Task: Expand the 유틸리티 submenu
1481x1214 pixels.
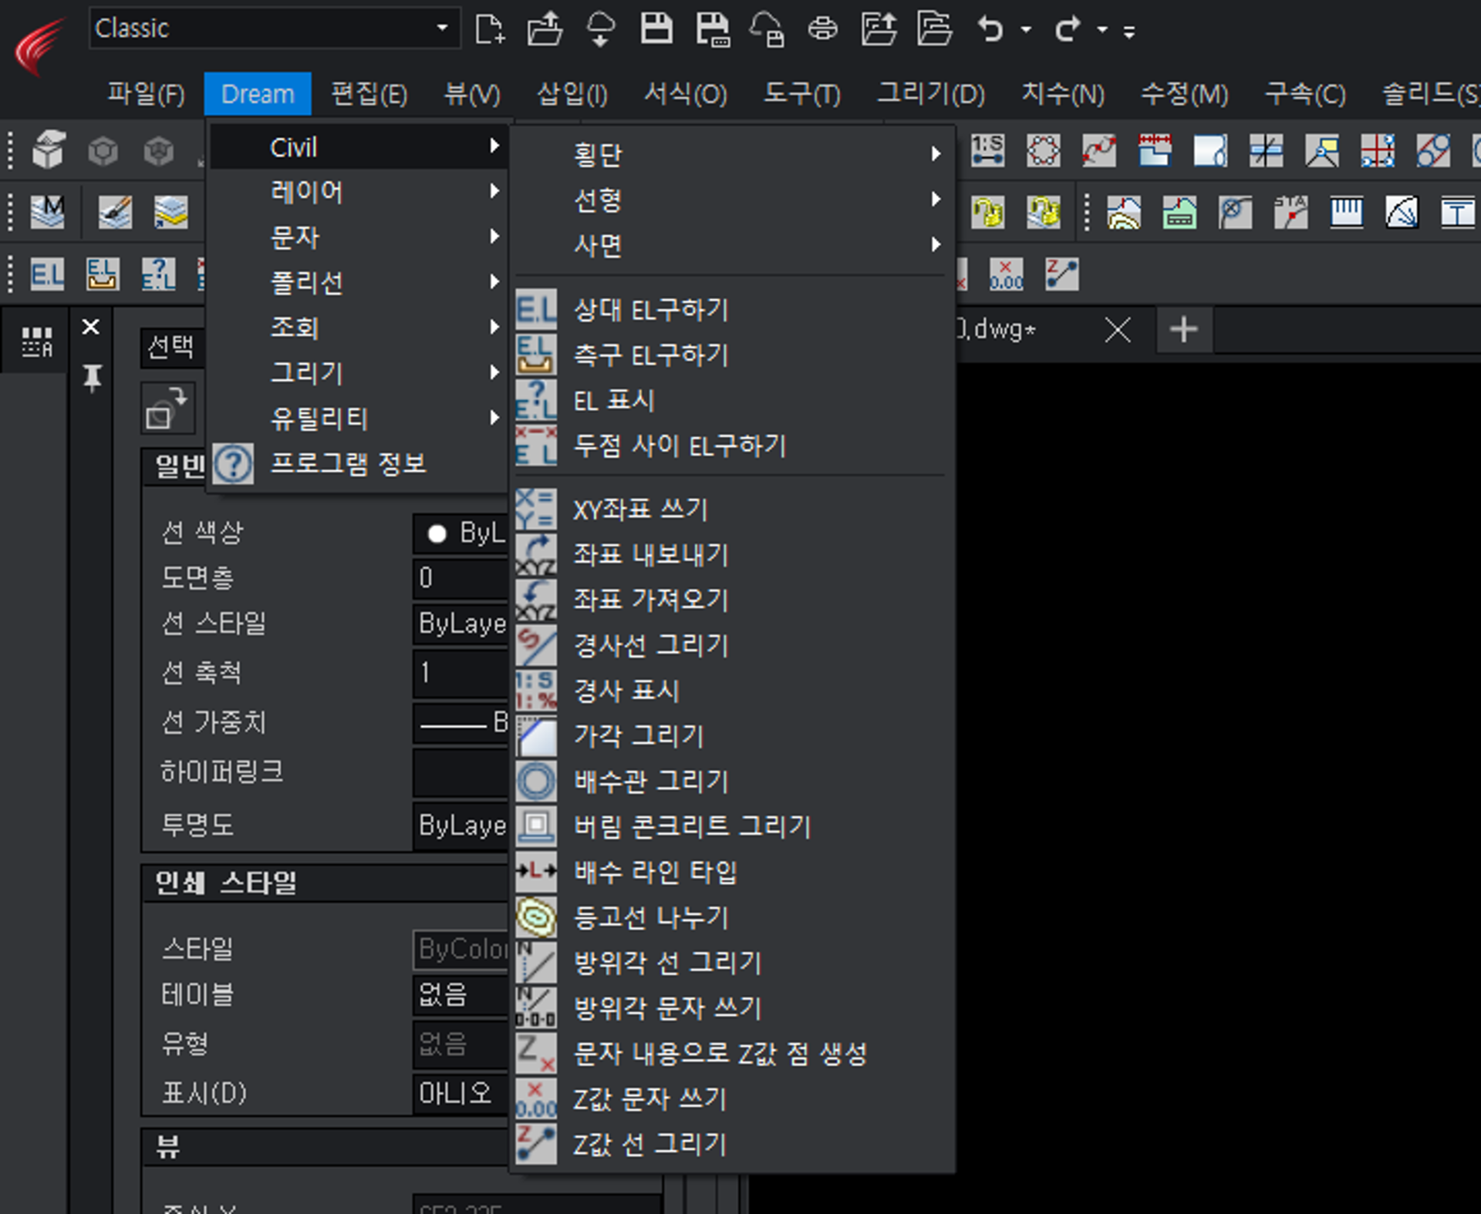Action: pos(359,418)
